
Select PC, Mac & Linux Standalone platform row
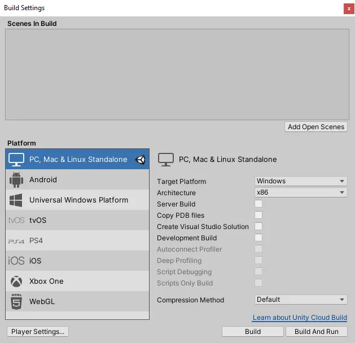click(77, 159)
